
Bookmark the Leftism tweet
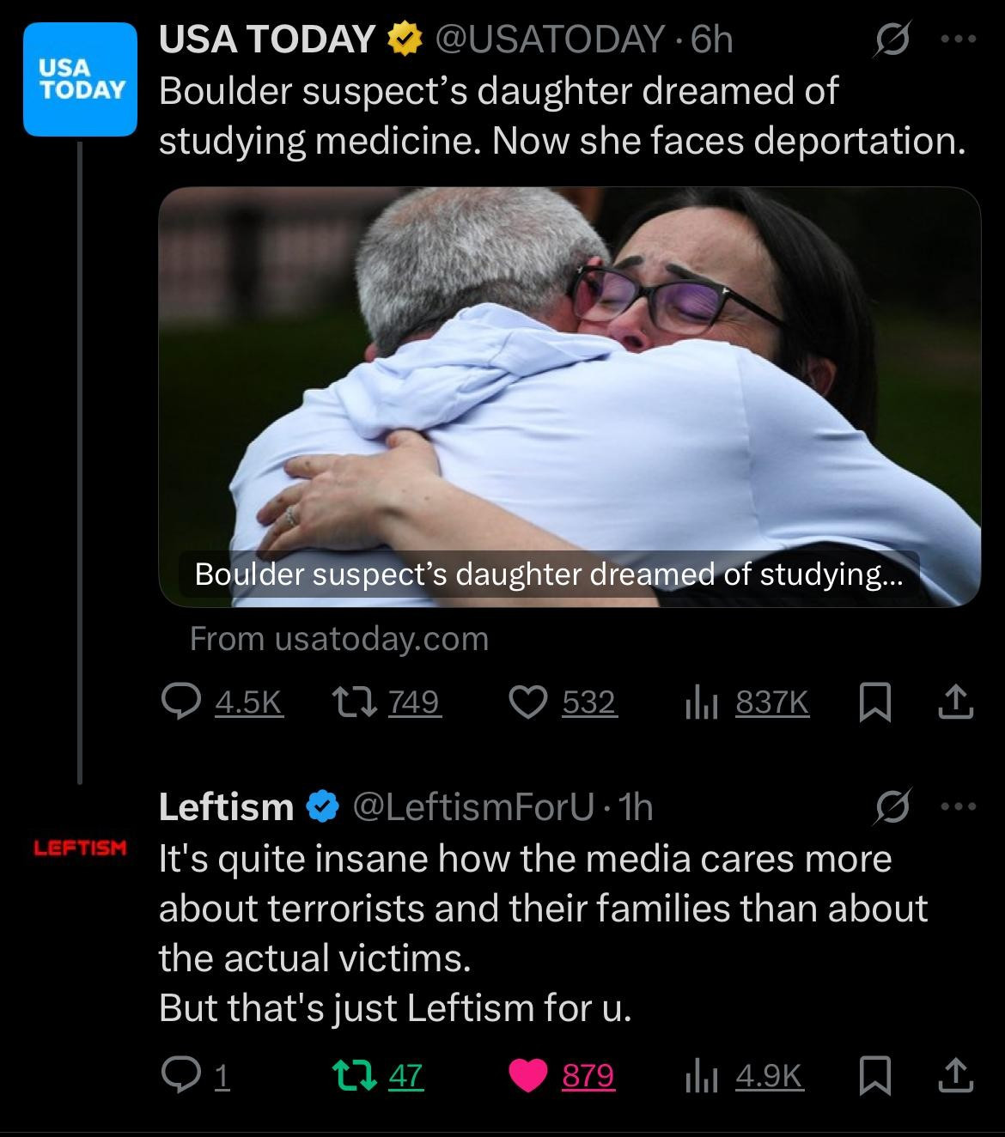click(874, 1075)
